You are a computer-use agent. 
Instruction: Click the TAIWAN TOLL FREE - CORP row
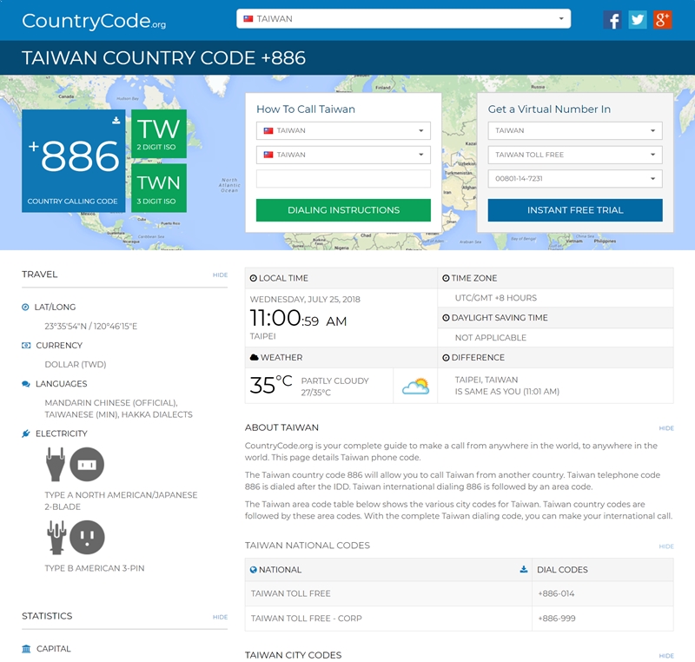(x=460, y=619)
